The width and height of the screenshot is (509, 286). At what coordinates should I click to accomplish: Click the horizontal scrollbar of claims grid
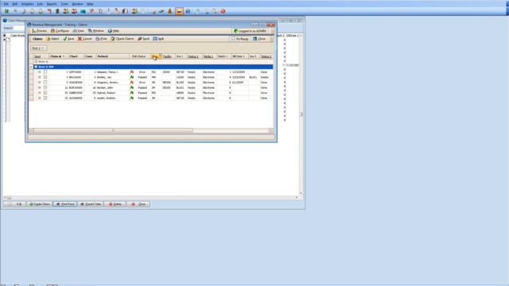point(151,130)
